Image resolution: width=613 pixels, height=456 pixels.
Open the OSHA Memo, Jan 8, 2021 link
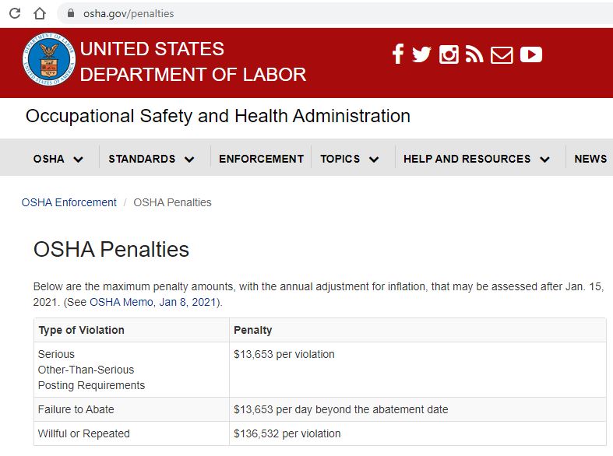[154, 302]
